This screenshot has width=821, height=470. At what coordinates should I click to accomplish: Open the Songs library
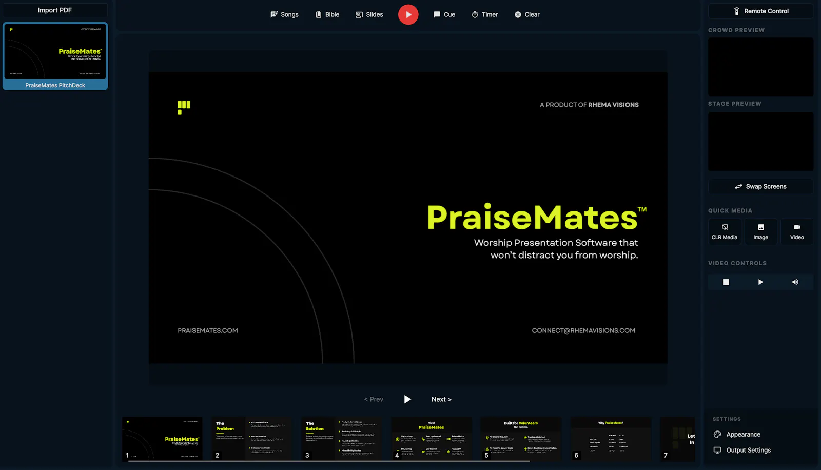tap(284, 14)
